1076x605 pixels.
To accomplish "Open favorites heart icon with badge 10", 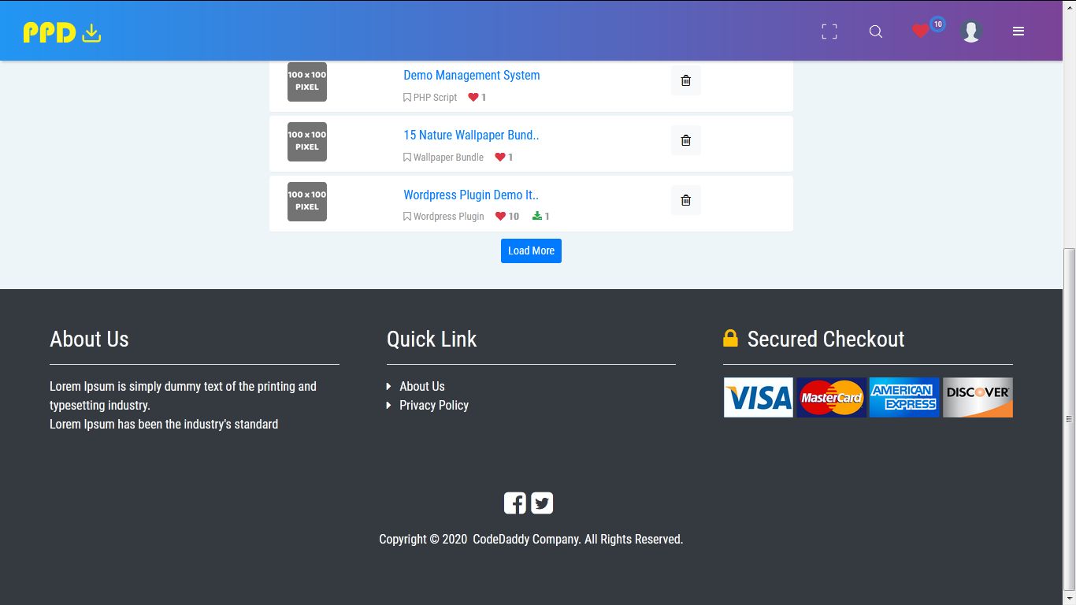I will tap(921, 31).
